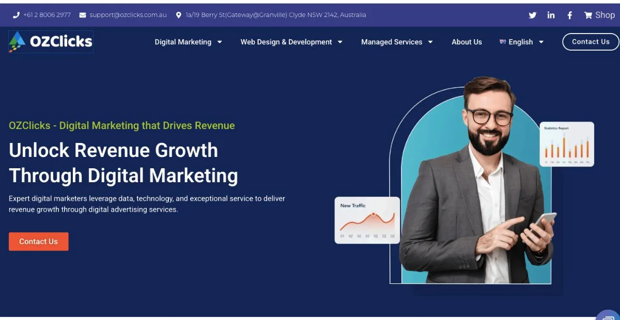The image size is (620, 320).
Task: Click the orange Contact Us button
Action: [39, 242]
